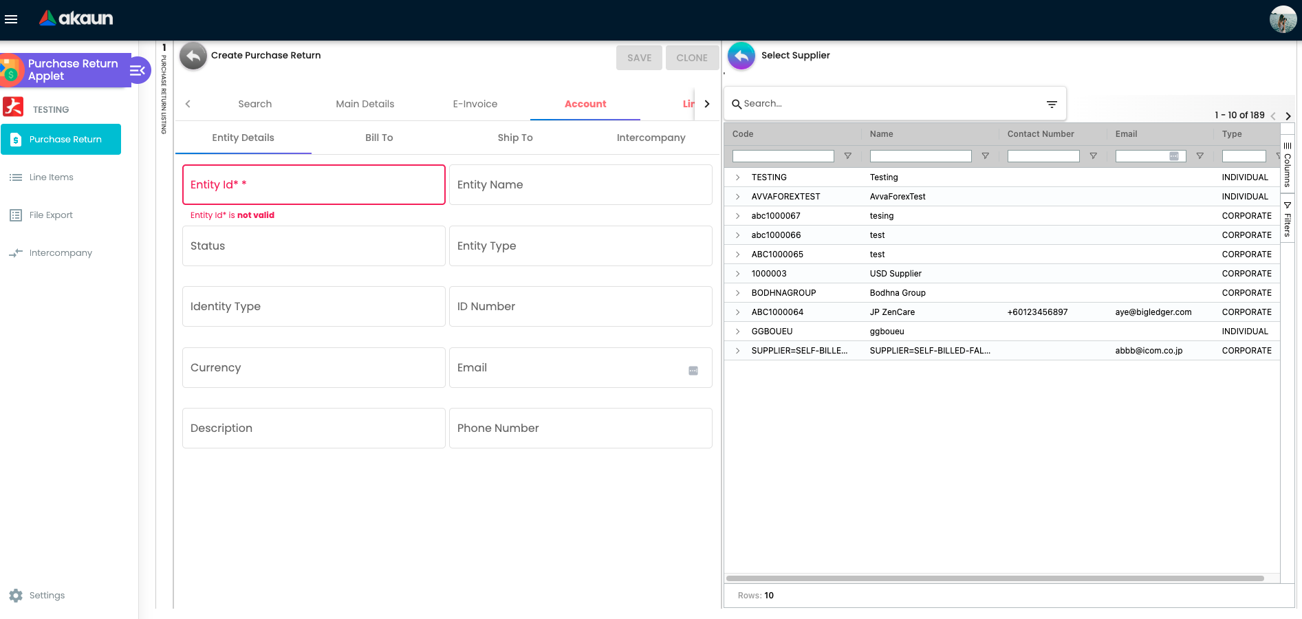Expand the abc1000066 supplier row
The height and width of the screenshot is (619, 1302).
[x=738, y=235]
